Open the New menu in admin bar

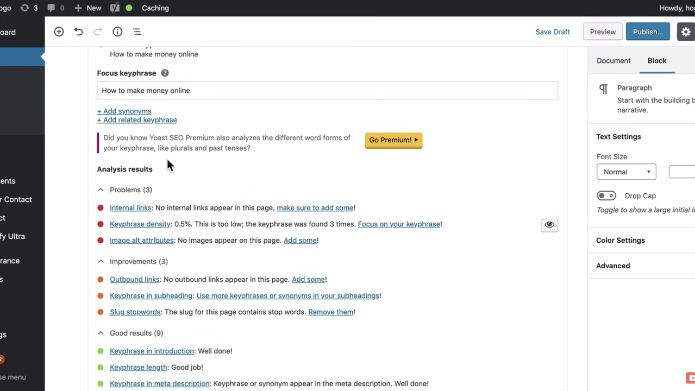tap(88, 8)
